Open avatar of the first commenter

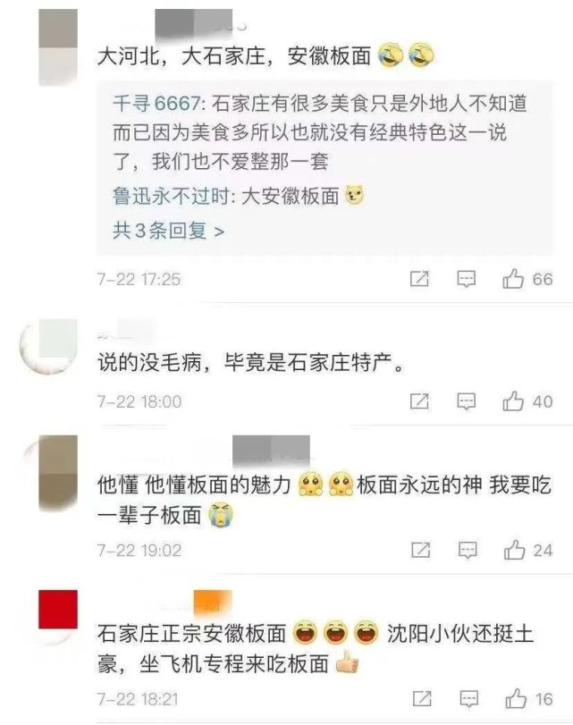pyautogui.click(x=58, y=47)
